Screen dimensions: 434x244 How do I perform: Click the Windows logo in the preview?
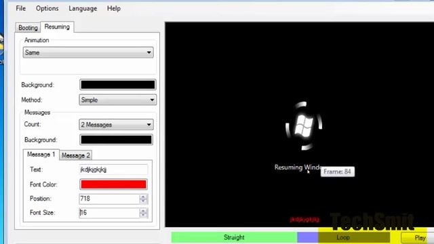coord(304,126)
